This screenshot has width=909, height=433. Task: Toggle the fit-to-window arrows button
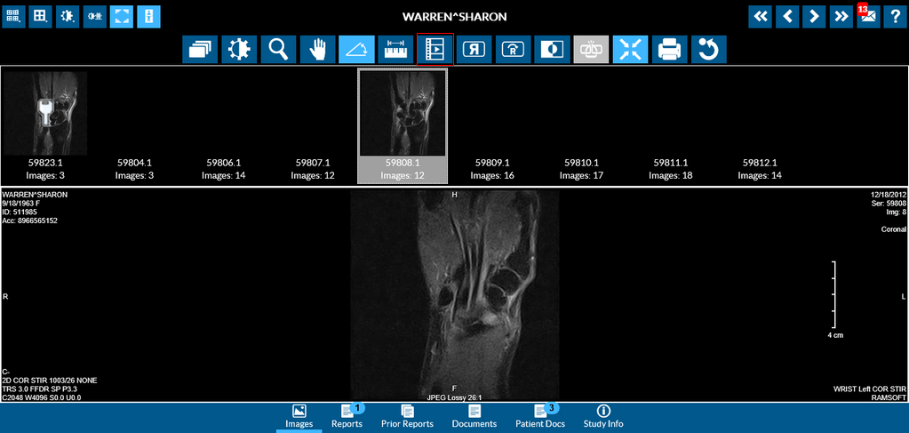(x=630, y=50)
